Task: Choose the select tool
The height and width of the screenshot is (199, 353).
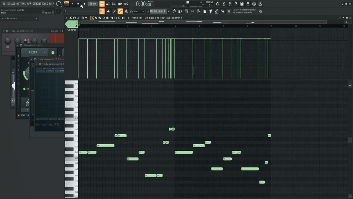Action: click(115, 18)
